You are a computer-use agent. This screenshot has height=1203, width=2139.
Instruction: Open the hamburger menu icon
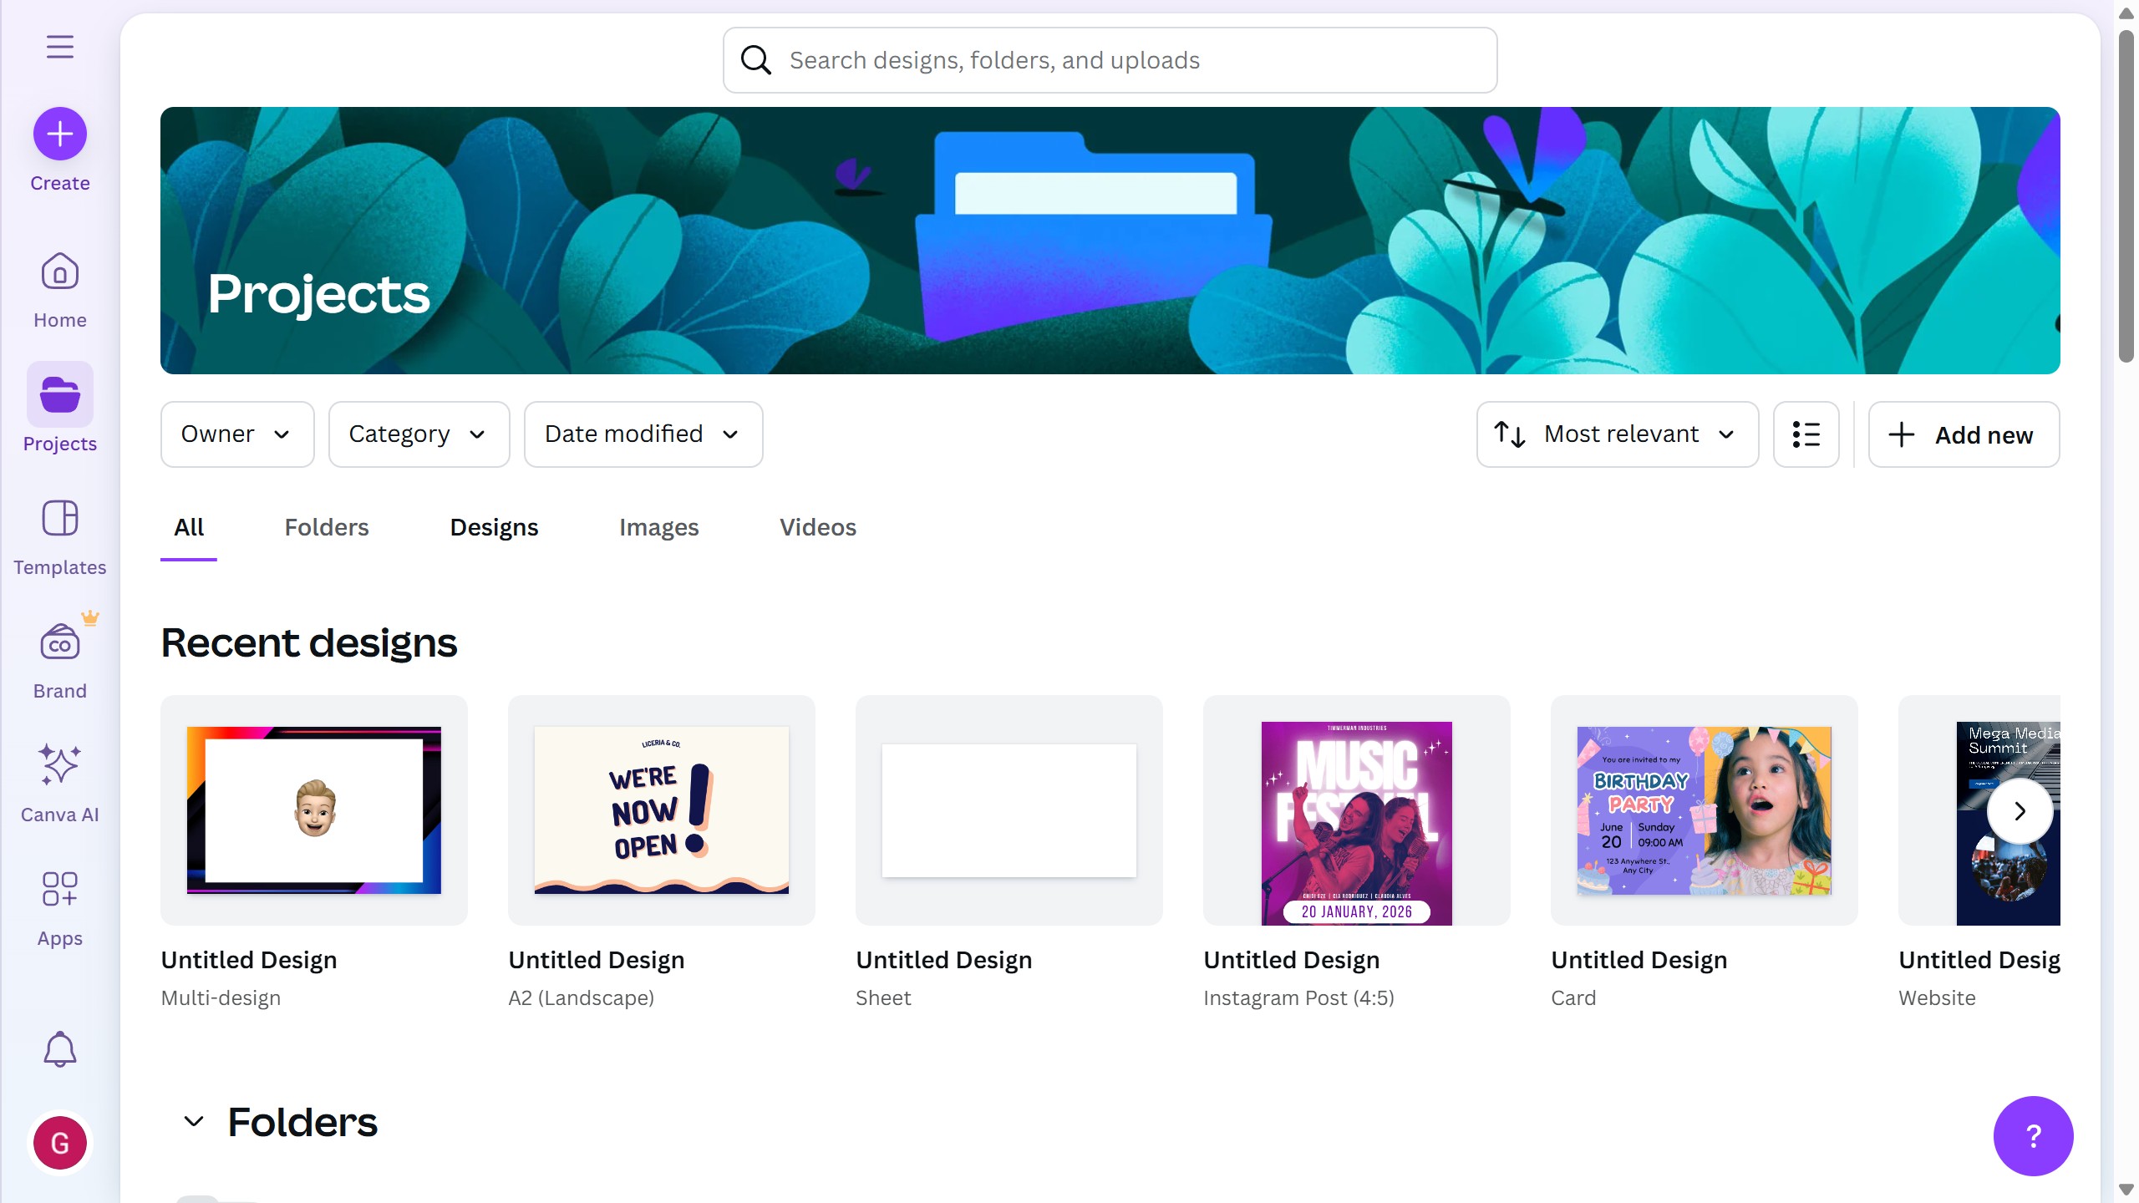pyautogui.click(x=59, y=47)
